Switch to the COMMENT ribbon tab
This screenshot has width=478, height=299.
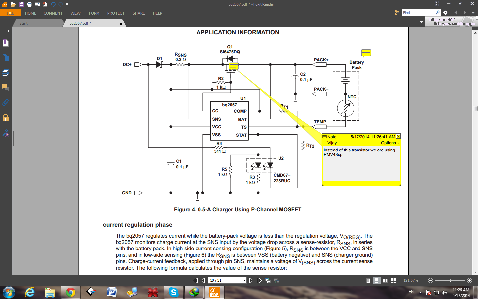click(53, 13)
